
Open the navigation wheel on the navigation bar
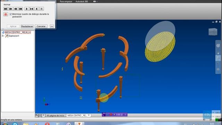[x=218, y=45]
